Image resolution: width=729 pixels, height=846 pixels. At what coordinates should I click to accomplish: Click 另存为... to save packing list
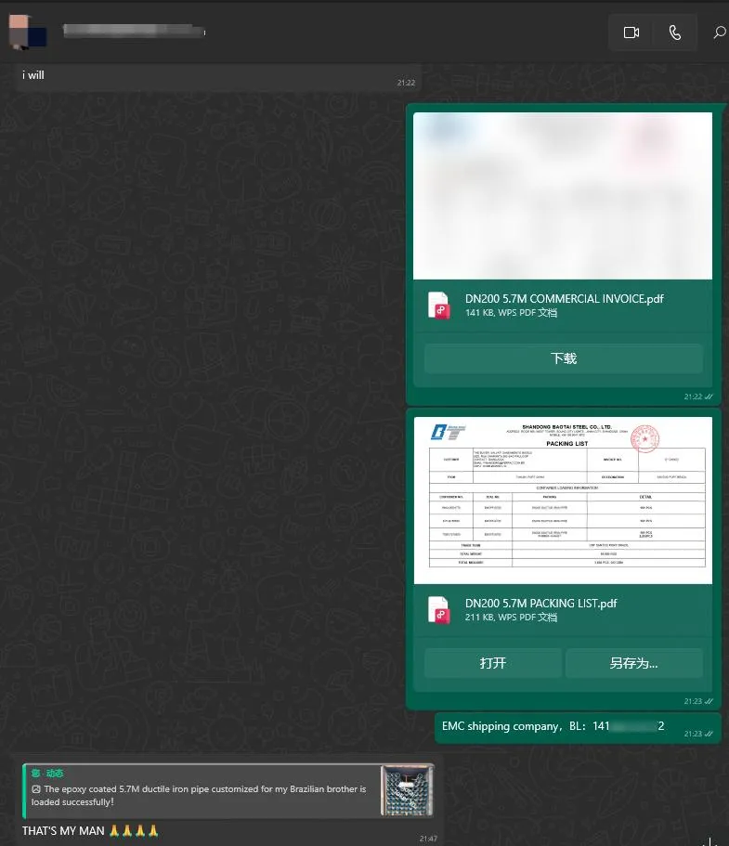[x=633, y=663]
